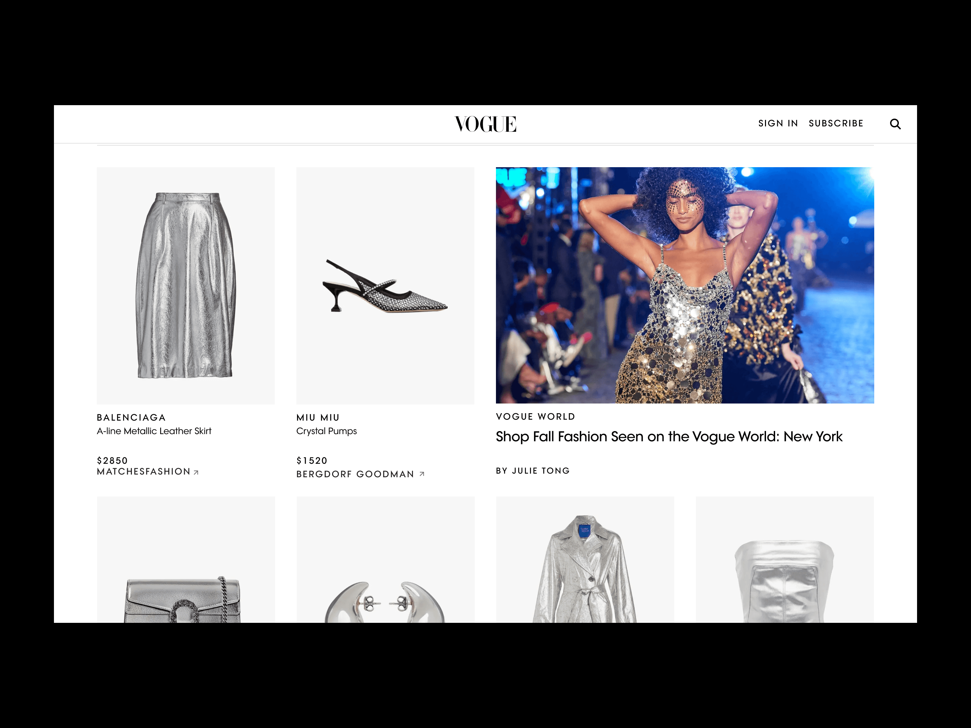971x728 pixels.
Task: Open the silver drop earrings image
Action: point(385,559)
